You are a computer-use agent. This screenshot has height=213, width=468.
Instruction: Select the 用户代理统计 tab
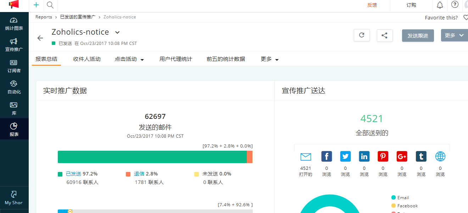pyautogui.click(x=177, y=59)
